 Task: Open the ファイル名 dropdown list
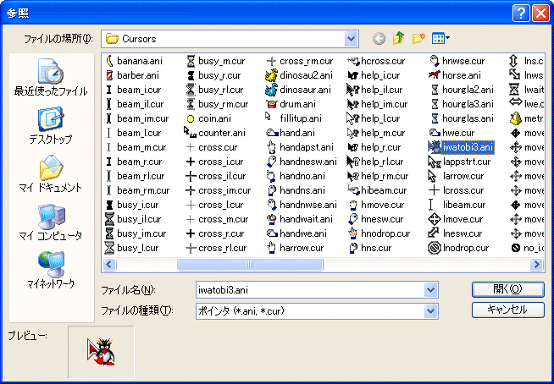point(430,290)
